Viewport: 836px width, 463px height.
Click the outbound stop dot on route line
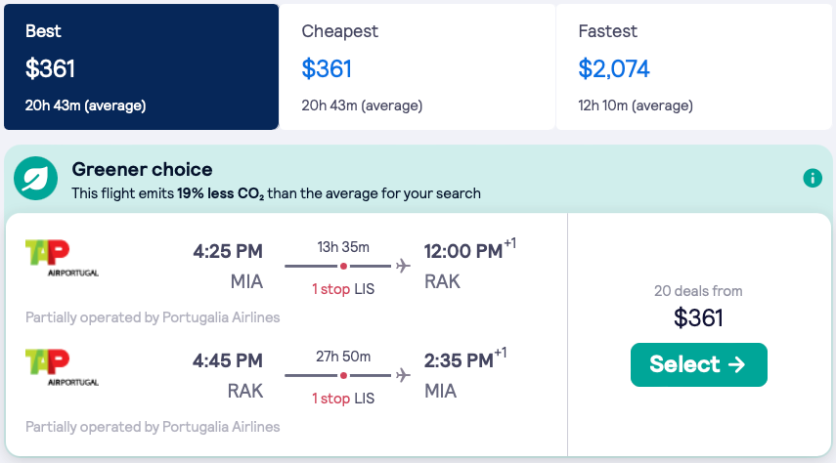(x=343, y=266)
